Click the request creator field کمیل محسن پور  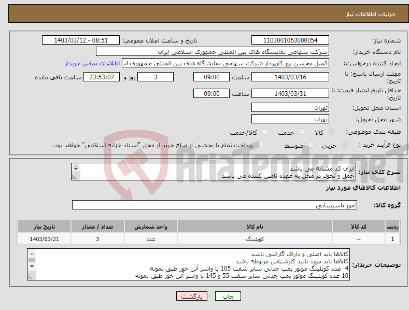[225, 63]
